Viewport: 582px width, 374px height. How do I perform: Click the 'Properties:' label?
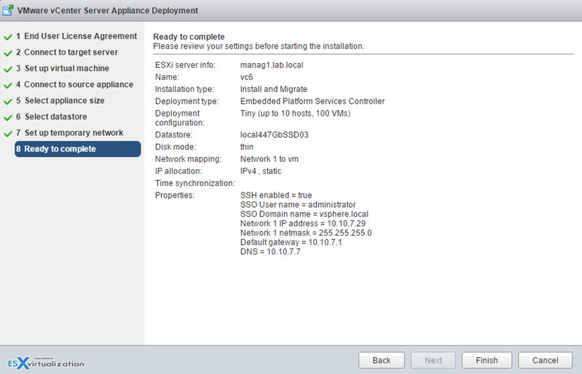pos(175,195)
